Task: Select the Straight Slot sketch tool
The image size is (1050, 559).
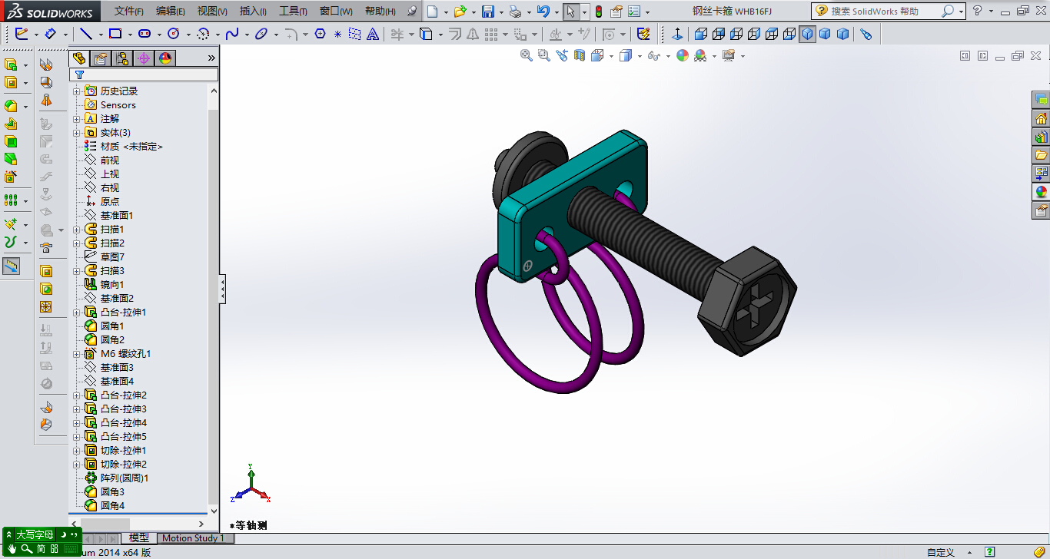Action: point(145,34)
